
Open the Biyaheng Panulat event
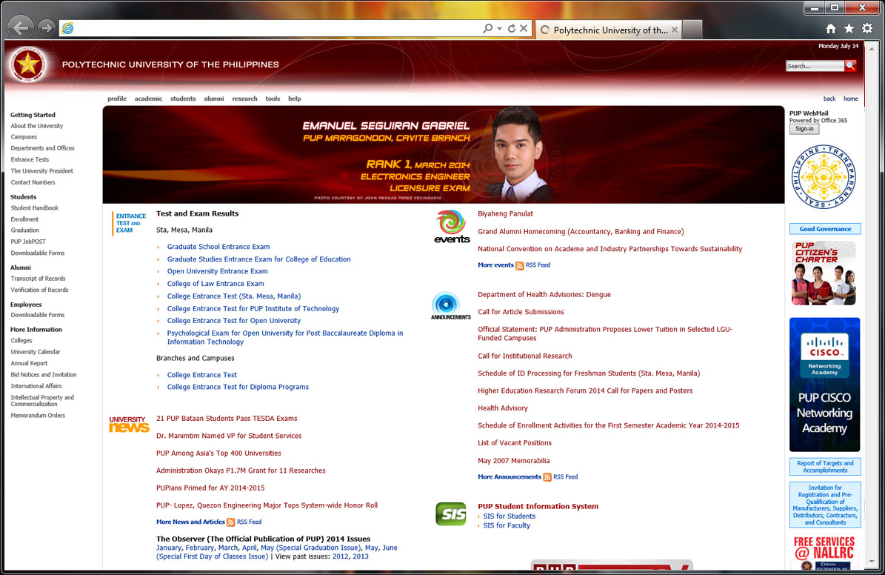pos(505,213)
